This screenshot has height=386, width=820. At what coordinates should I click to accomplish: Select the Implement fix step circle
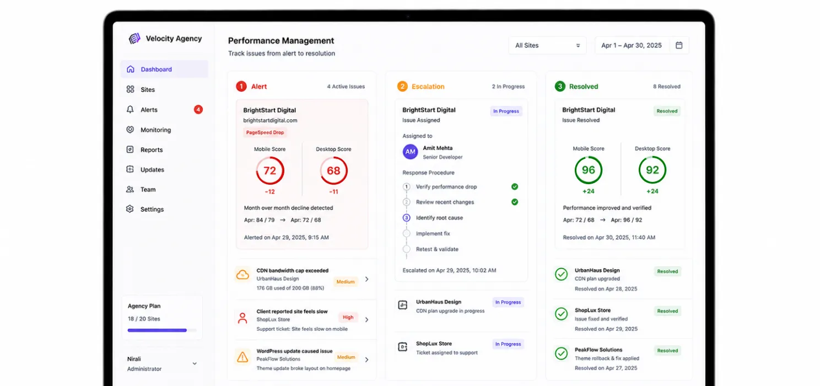[407, 234]
